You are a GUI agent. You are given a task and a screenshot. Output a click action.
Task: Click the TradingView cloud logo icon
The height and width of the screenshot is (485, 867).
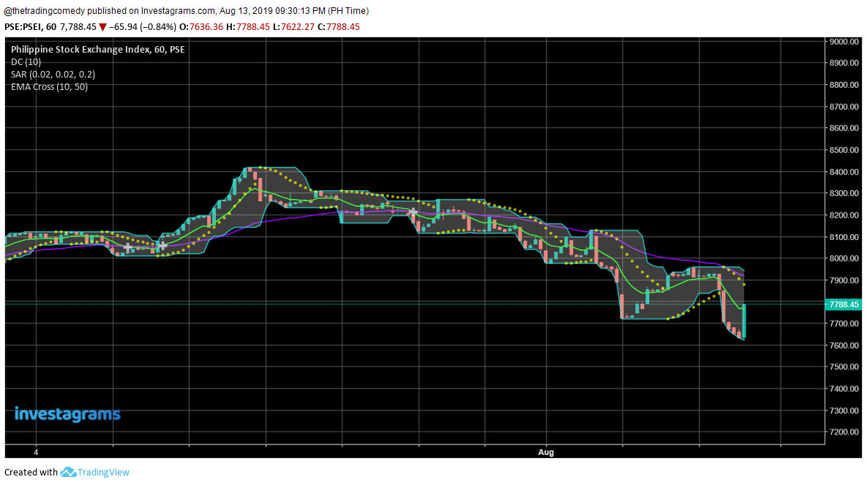click(x=68, y=472)
